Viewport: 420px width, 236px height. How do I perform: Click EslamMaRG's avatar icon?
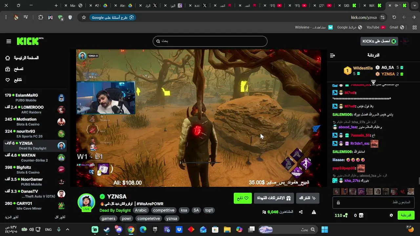click(61, 98)
